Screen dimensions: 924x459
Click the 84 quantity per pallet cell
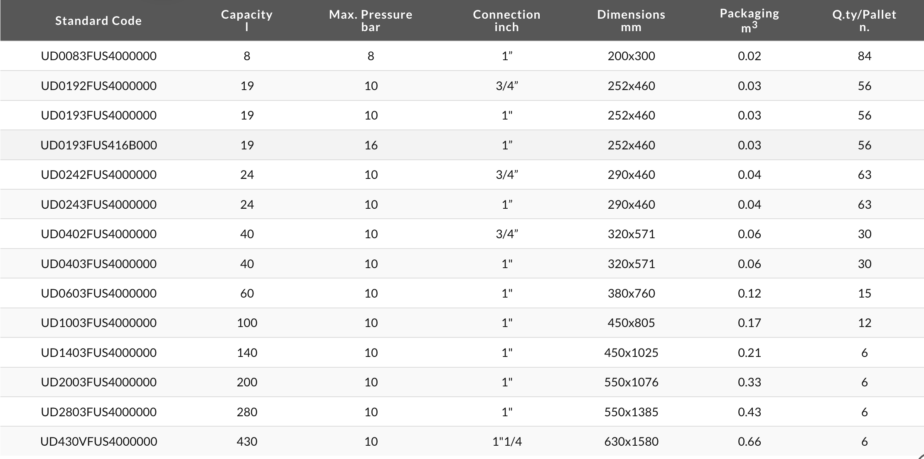click(x=864, y=56)
